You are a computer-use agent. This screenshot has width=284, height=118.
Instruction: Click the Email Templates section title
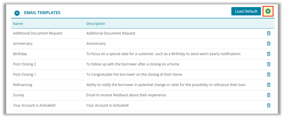click(42, 13)
